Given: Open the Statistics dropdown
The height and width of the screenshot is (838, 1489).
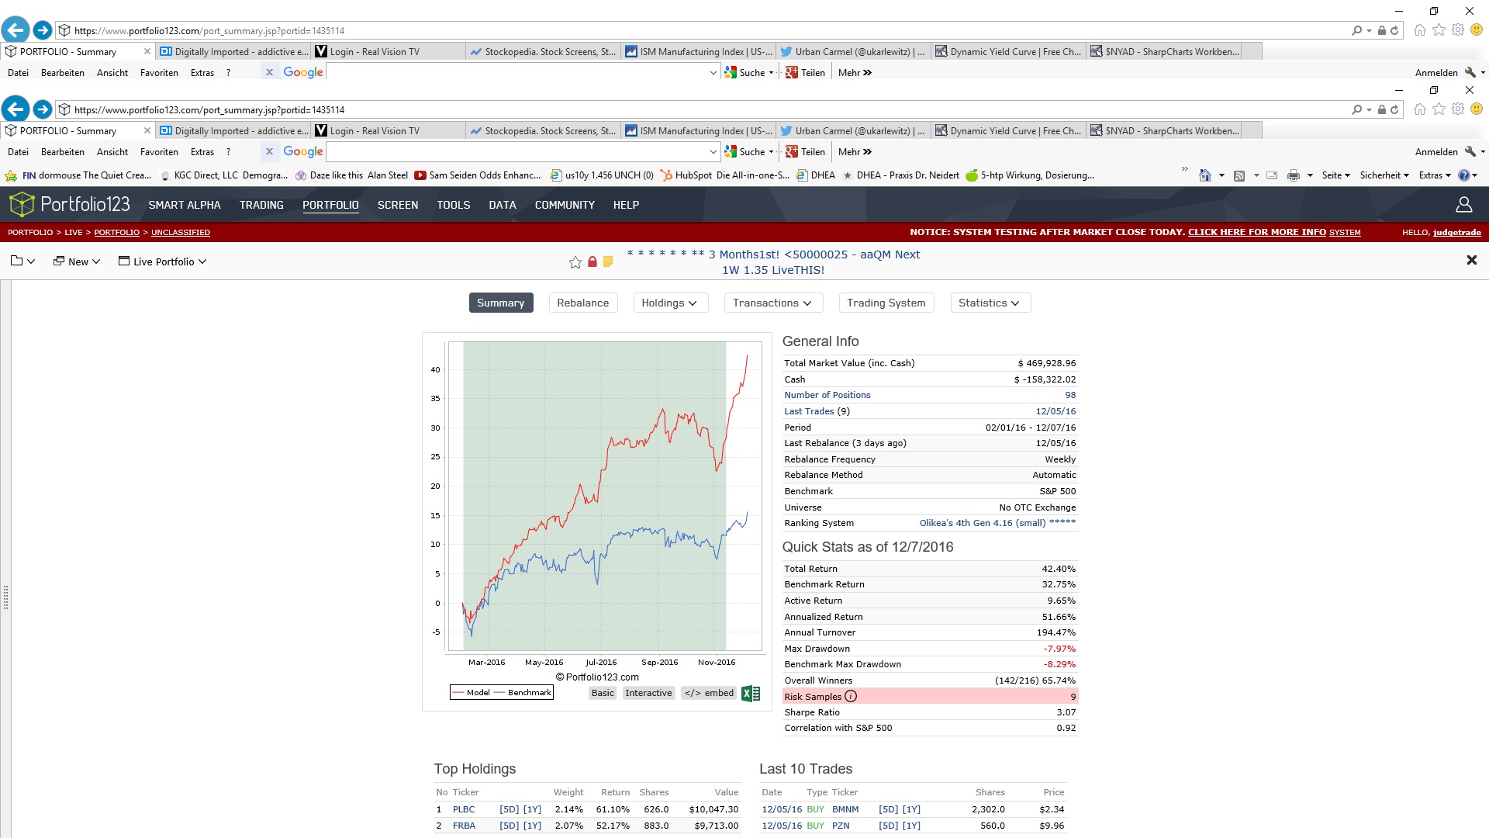Looking at the screenshot, I should [990, 303].
